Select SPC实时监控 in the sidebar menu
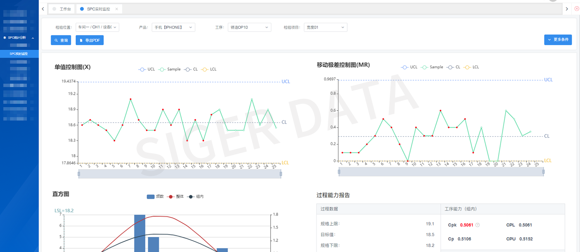The width and height of the screenshot is (580, 252). point(19,54)
